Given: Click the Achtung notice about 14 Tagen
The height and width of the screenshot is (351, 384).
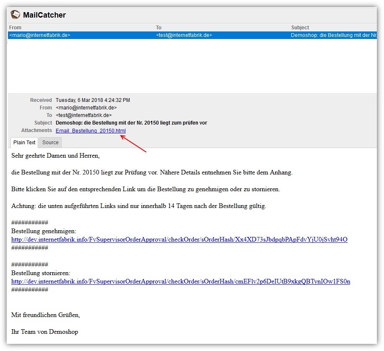Looking at the screenshot, I should [x=139, y=206].
